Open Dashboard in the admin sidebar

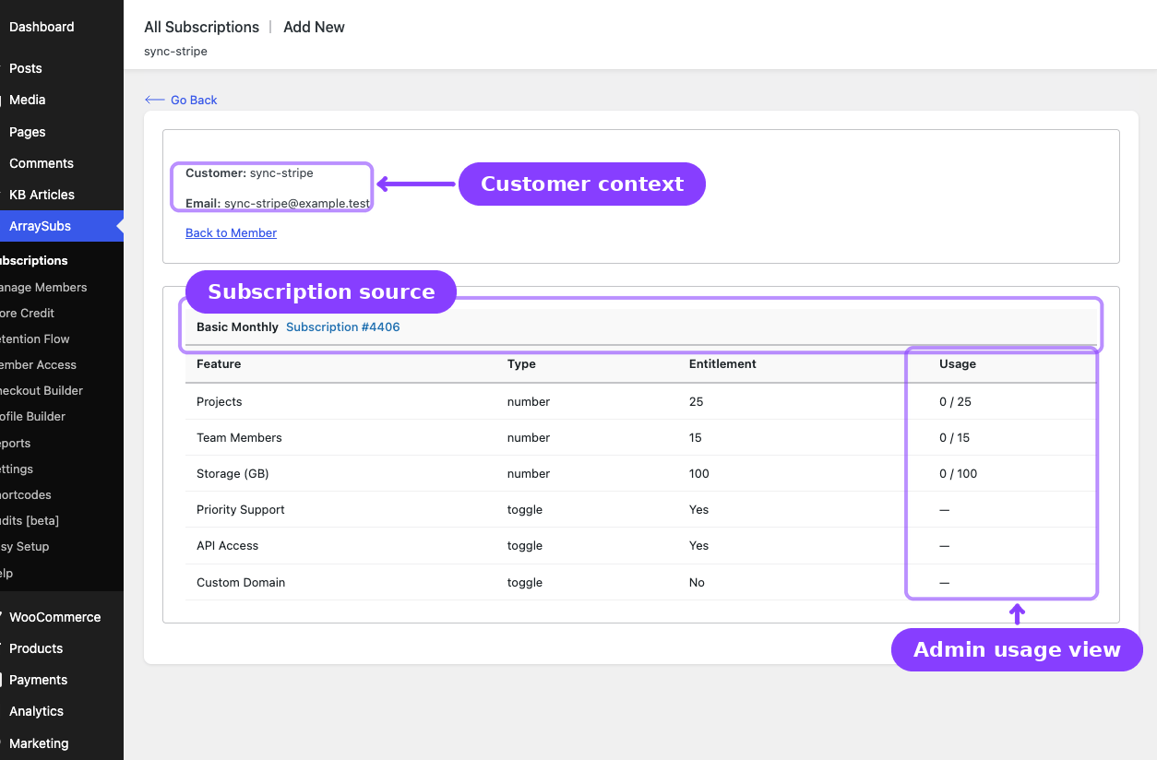42,27
